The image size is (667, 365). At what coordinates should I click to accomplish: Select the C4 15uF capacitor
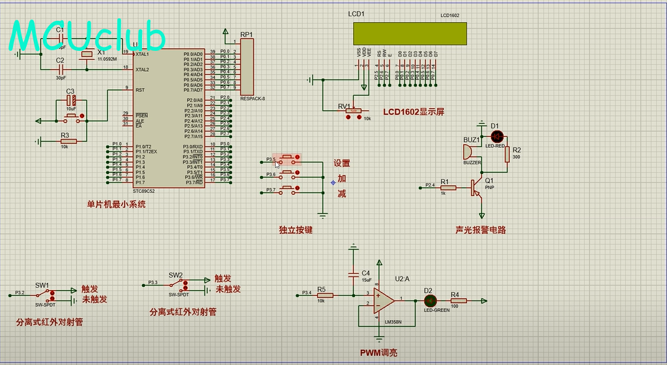pos(354,274)
